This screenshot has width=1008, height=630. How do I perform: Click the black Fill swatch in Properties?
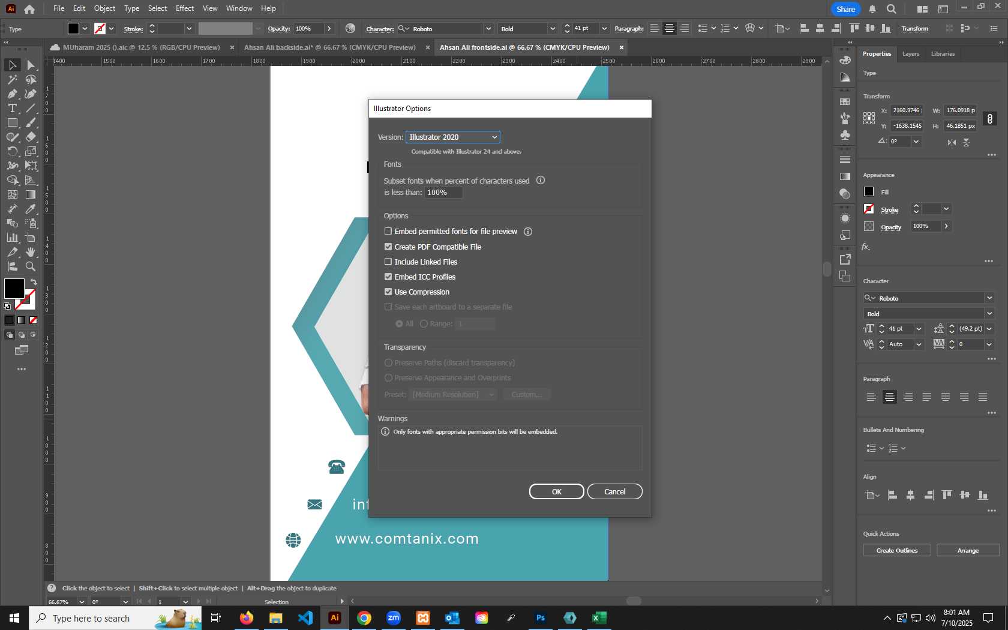click(869, 191)
